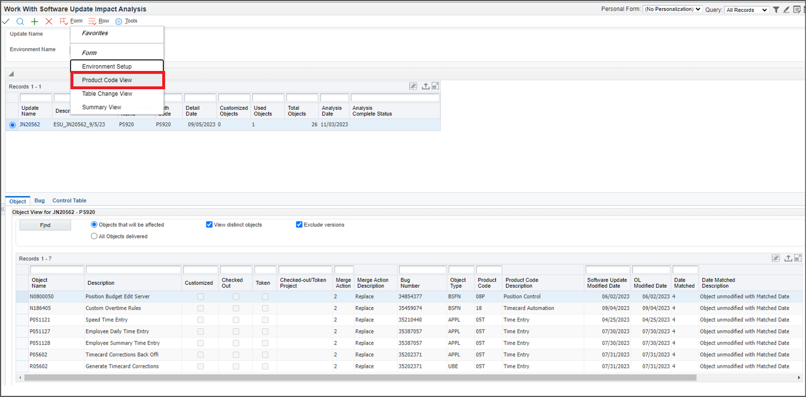Select Objects that will be affected radio

[x=95, y=225]
